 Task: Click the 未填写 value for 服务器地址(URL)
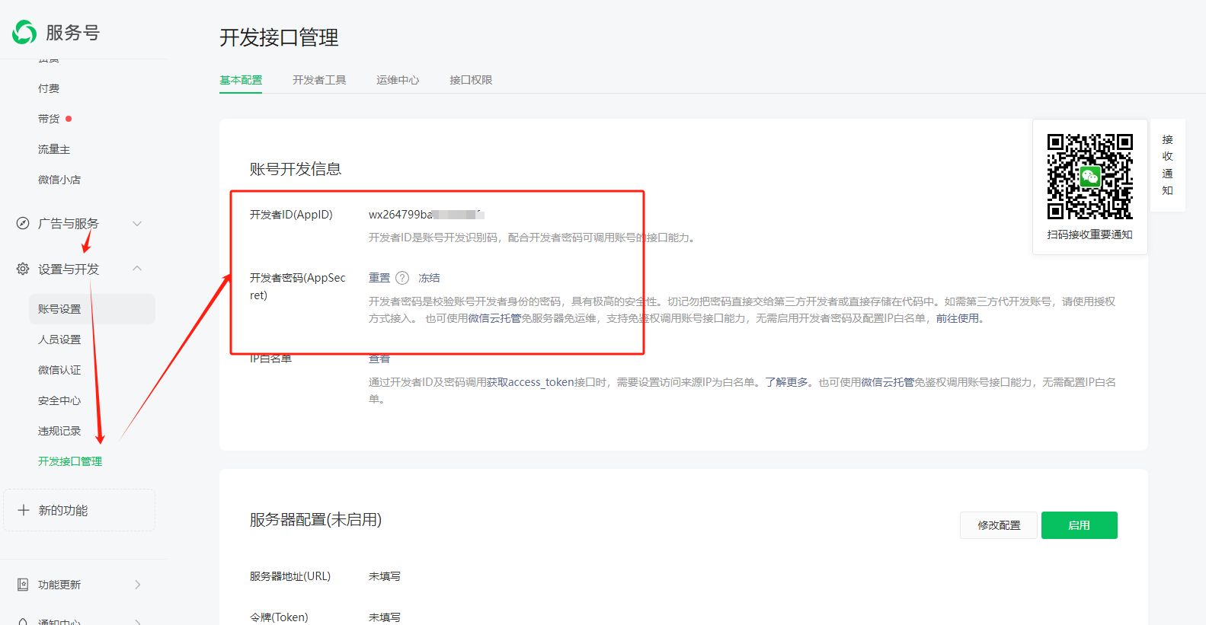385,576
